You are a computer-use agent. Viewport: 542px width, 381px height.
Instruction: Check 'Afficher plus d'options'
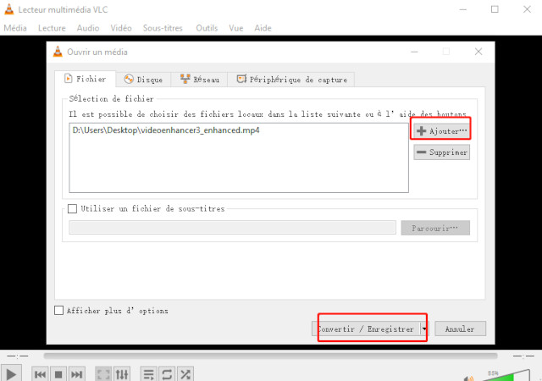58,310
